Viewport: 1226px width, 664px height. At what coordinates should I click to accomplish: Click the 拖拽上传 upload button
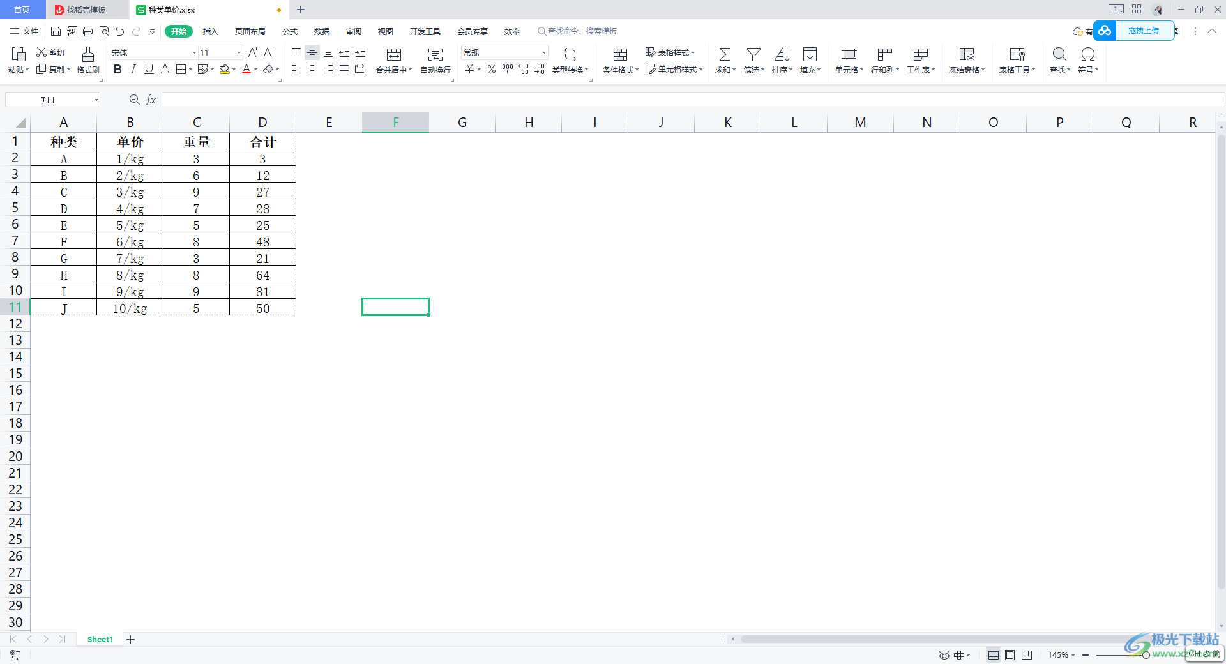tap(1144, 31)
